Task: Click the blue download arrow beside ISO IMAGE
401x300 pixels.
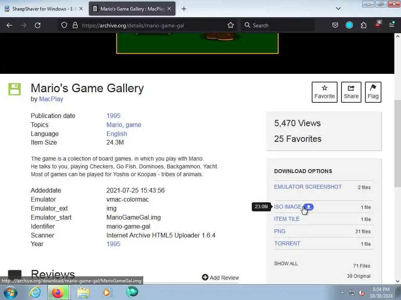Action: (309, 207)
